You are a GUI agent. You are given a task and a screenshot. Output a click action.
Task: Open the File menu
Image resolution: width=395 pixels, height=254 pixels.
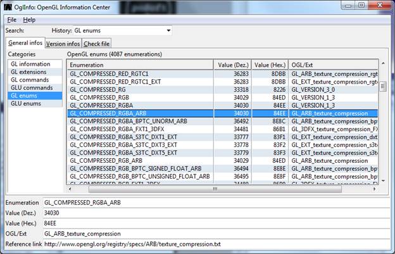[12, 20]
